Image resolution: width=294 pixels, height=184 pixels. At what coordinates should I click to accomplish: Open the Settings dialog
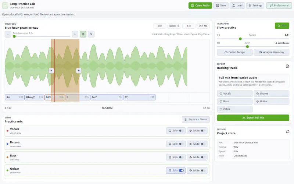click(255, 6)
